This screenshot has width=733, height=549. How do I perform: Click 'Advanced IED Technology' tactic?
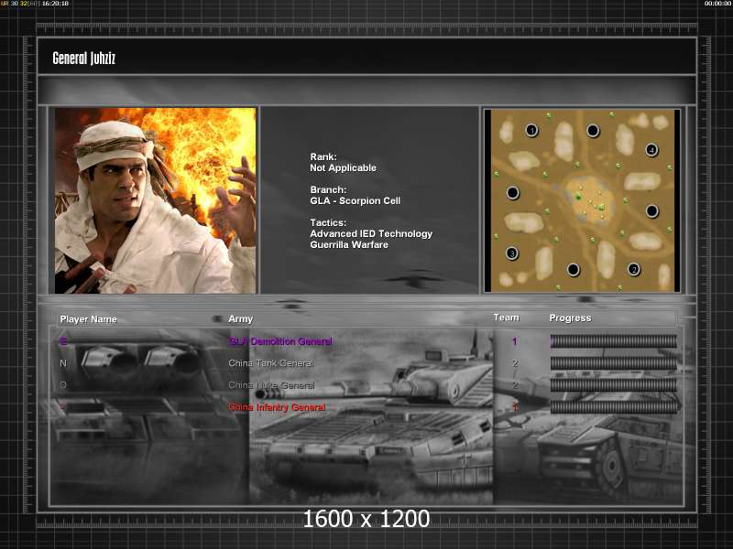click(x=371, y=234)
